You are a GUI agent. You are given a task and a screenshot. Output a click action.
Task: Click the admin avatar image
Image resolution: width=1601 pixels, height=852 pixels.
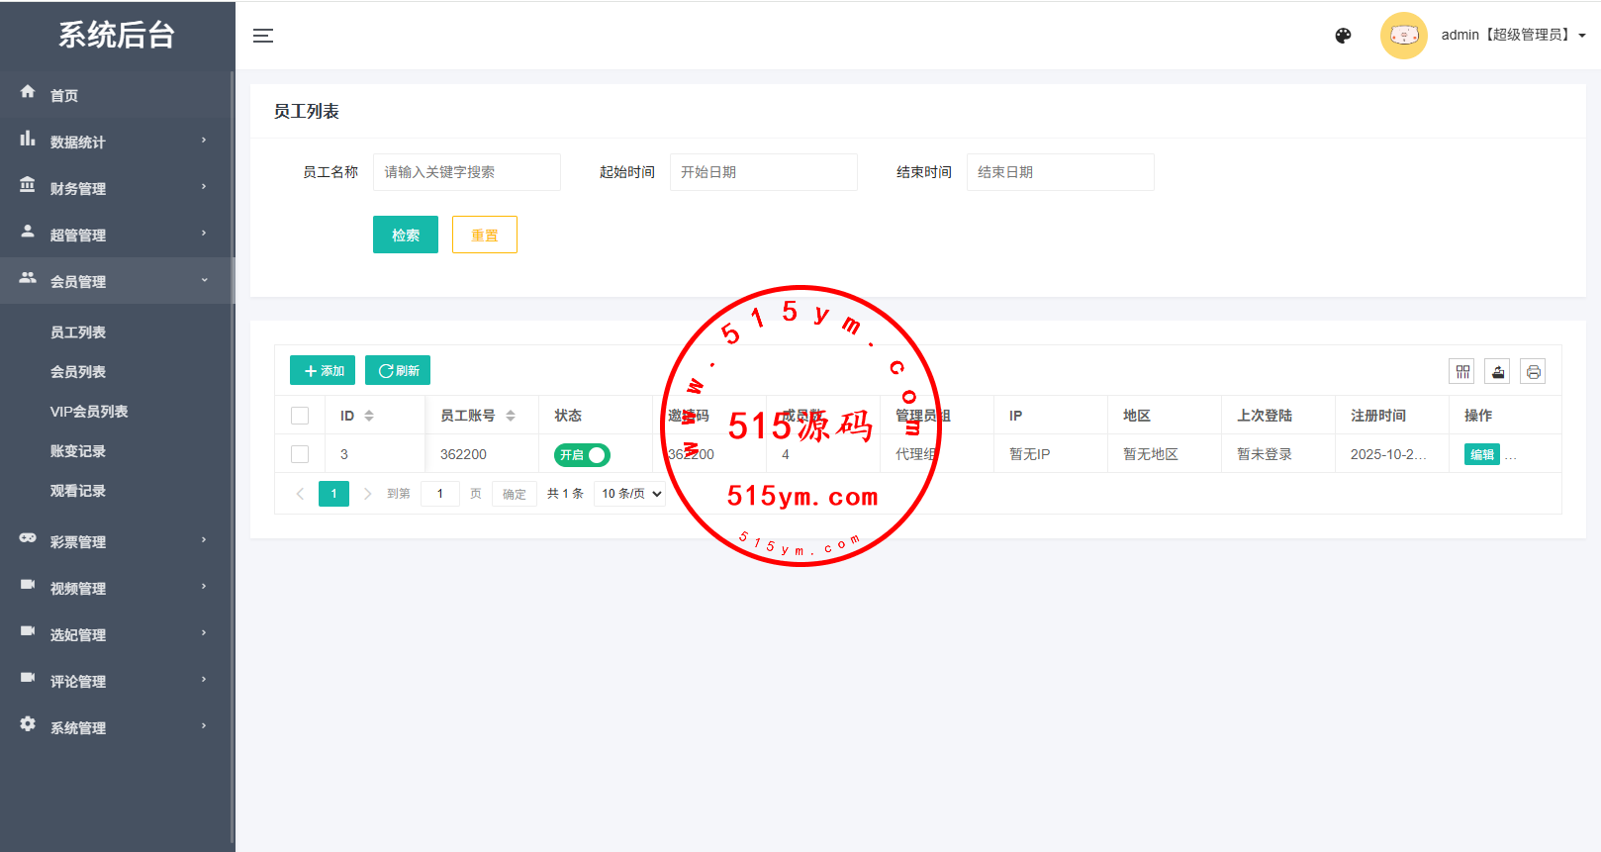tap(1403, 36)
